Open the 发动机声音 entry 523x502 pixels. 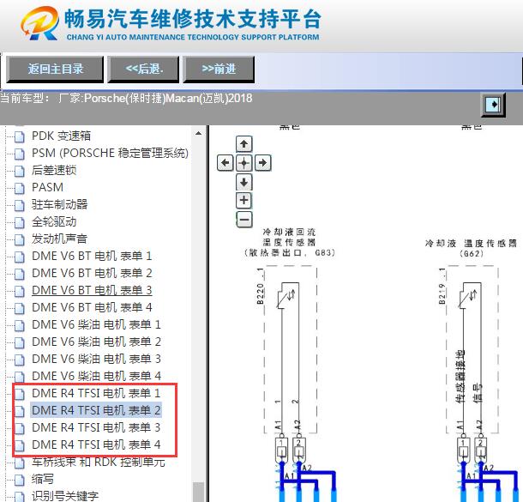pyautogui.click(x=59, y=239)
